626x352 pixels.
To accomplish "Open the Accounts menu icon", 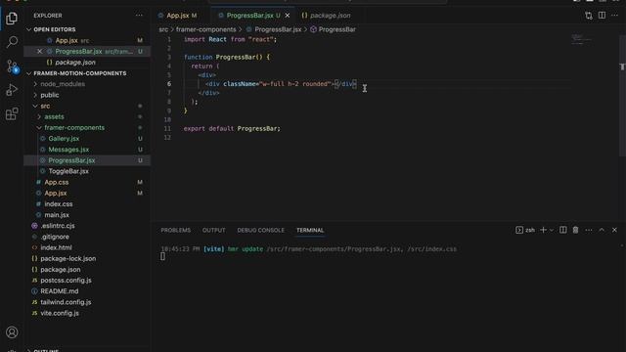I will coord(12,332).
